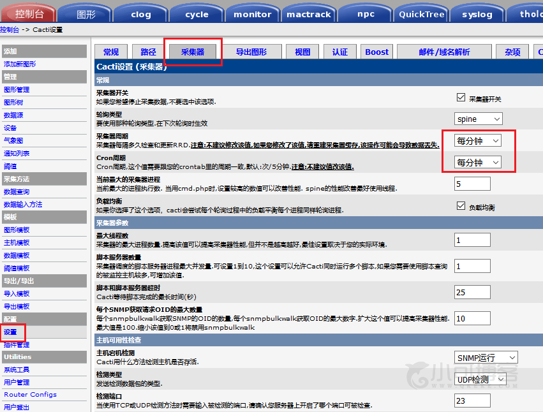This screenshot has height=412, width=543.
Task: Open the 控制台 top tab
Action: [29, 14]
